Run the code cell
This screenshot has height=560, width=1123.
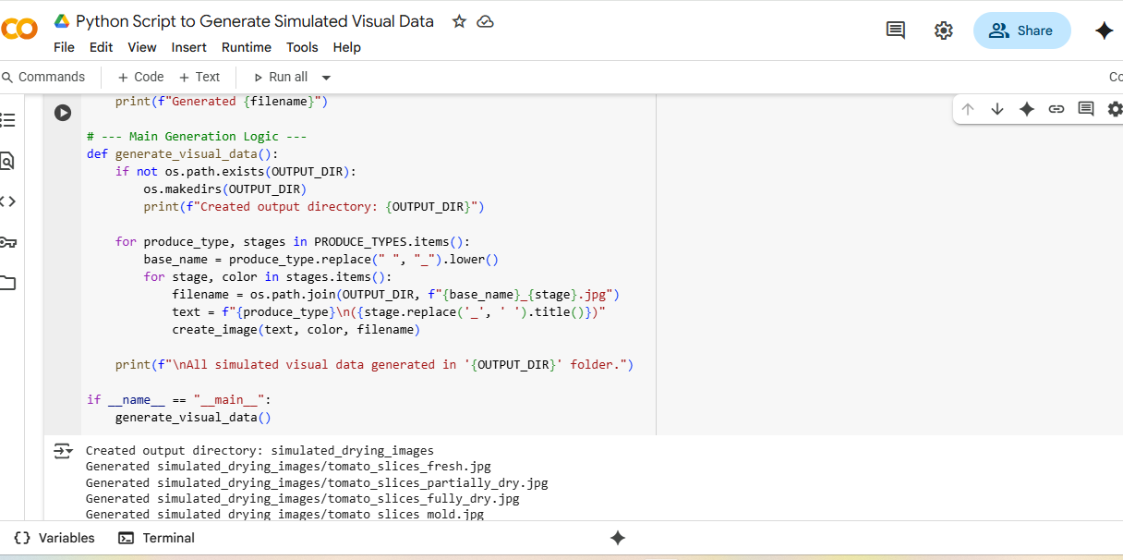tap(63, 113)
